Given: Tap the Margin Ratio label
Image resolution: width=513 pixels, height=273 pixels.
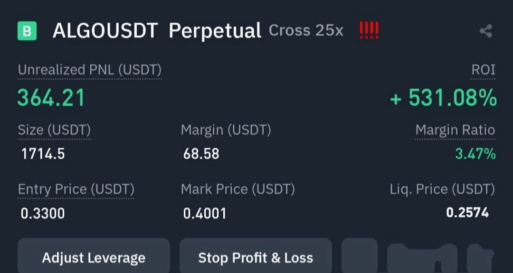Looking at the screenshot, I should pos(455,130).
